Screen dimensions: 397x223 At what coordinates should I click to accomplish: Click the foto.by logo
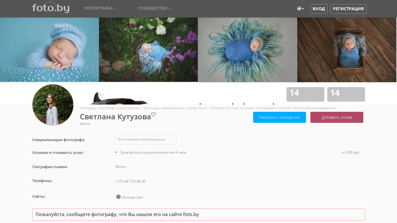[51, 8]
